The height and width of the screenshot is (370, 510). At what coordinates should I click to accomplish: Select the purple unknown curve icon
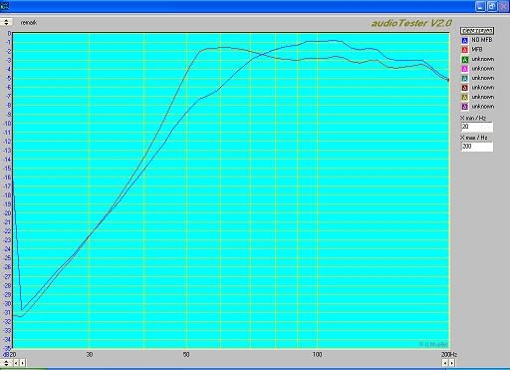(x=464, y=107)
